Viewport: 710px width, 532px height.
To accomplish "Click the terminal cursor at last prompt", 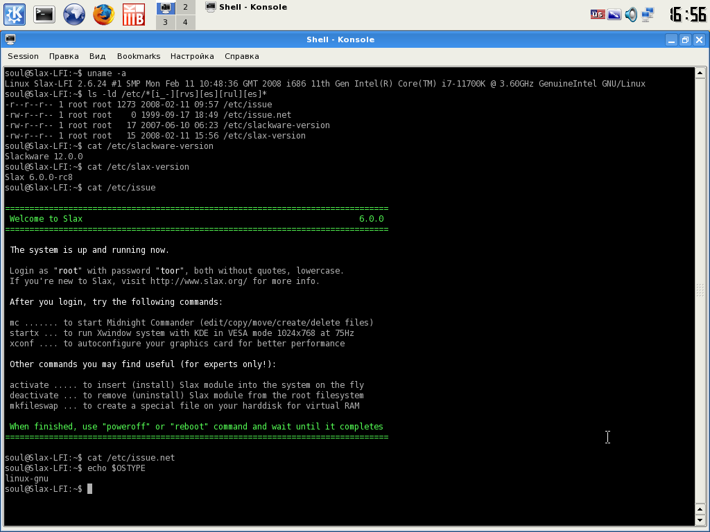I will click(89, 488).
